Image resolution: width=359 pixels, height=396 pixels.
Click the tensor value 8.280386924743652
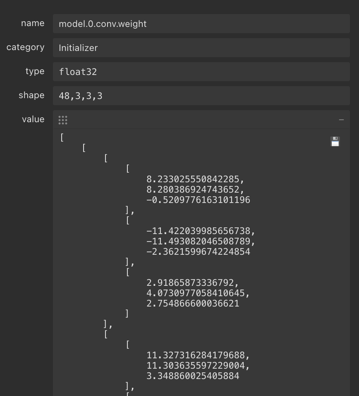pyautogui.click(x=193, y=190)
